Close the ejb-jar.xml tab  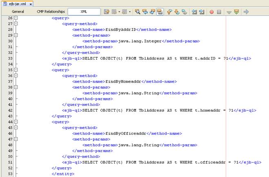31,4
